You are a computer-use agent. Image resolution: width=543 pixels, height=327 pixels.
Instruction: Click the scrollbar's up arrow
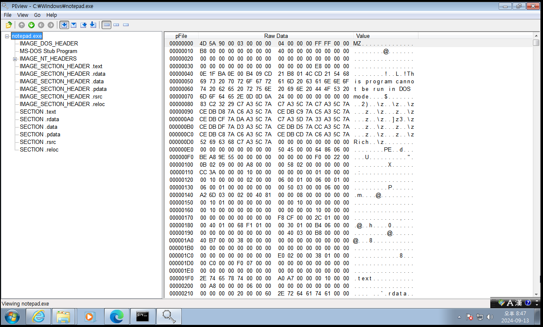pos(536,36)
